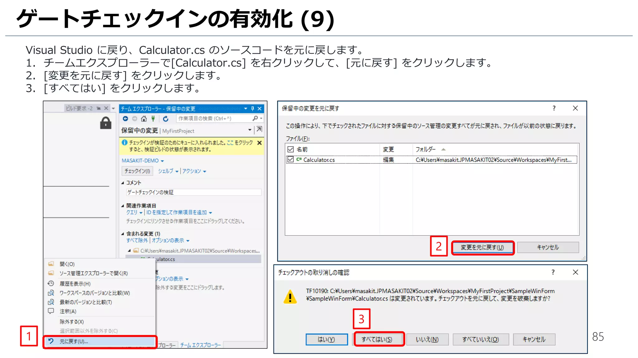This screenshot has width=638, height=358.
Task: Click the history clock icon beside 履歴を表示
Action: click(x=51, y=283)
